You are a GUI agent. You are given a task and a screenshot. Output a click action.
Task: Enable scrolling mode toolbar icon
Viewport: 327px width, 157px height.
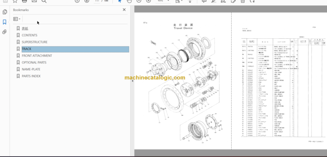pyautogui.click(x=190, y=1)
